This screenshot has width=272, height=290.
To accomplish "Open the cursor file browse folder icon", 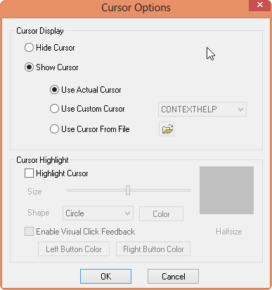I will click(167, 128).
